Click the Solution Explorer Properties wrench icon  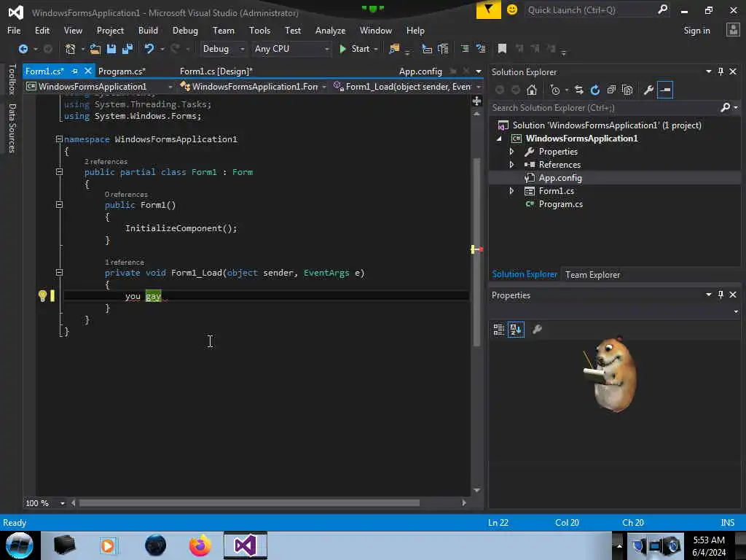tap(648, 90)
